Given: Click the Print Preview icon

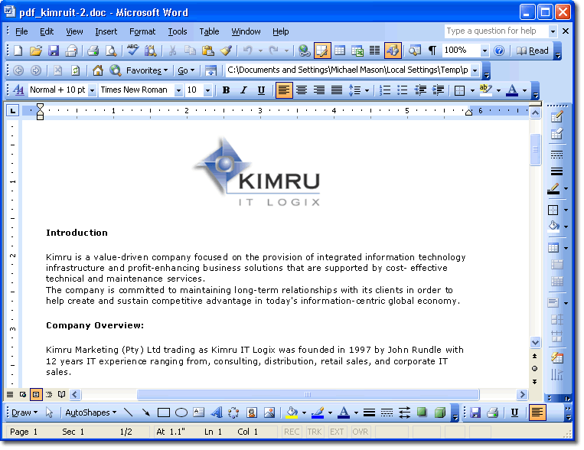Looking at the screenshot, I should pyautogui.click(x=111, y=51).
